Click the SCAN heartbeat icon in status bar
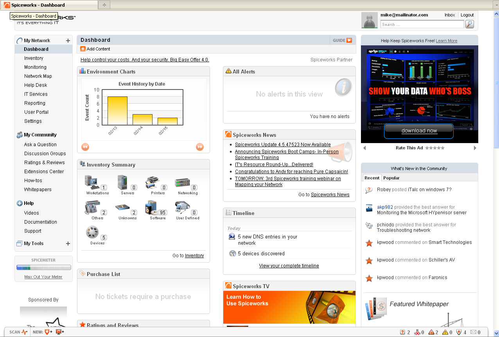Viewport: 499px width, 337px height. point(25,332)
